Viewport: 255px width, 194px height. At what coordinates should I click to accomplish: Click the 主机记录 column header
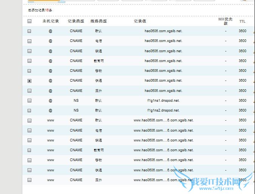pos(51,22)
